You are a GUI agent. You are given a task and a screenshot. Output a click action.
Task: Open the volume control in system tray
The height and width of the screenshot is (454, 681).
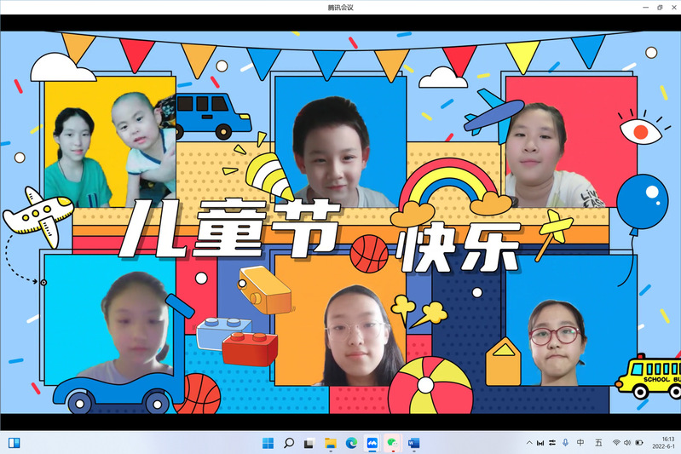628,443
